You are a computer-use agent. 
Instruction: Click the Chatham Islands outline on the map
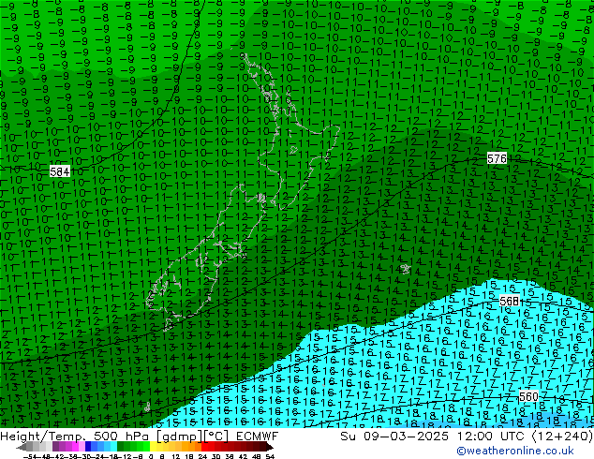coord(406,269)
